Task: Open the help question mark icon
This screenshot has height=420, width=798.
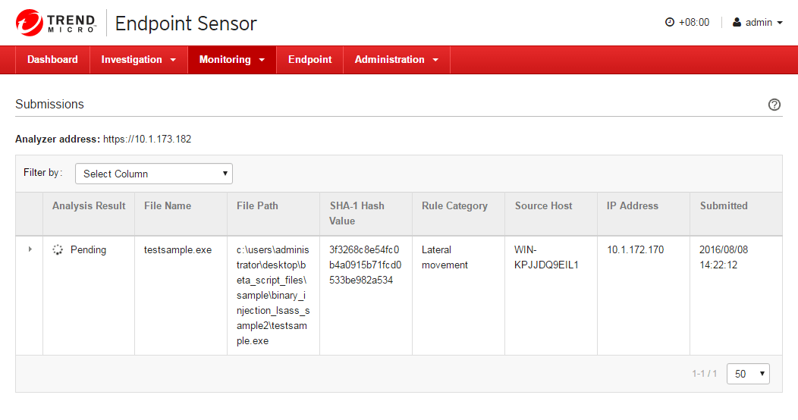Action: click(774, 105)
